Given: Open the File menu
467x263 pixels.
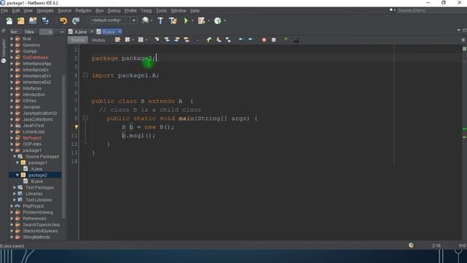Looking at the screenshot, I should click(x=4, y=10).
